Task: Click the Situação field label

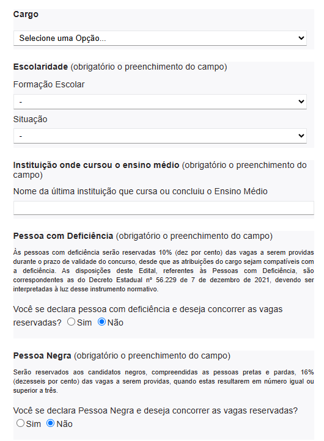Action: click(30, 119)
